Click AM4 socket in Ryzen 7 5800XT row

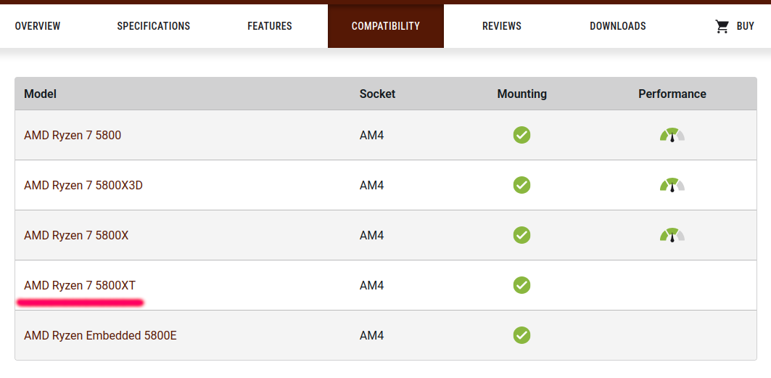click(x=371, y=286)
